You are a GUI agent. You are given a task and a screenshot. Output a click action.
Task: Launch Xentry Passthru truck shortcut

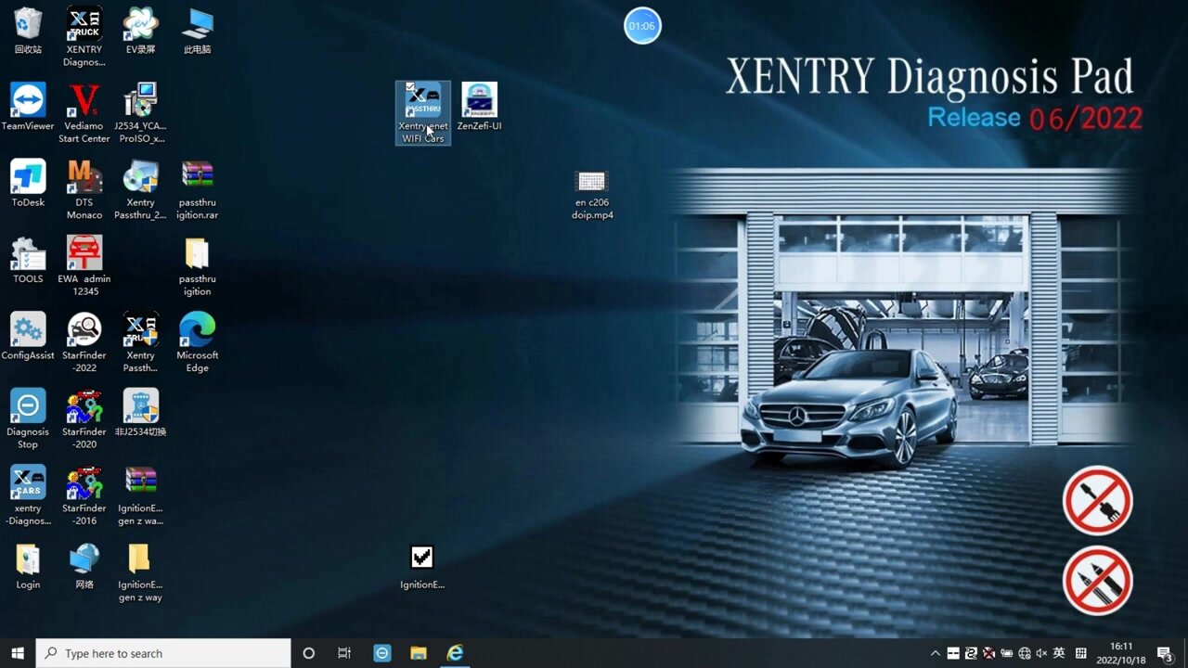click(141, 342)
